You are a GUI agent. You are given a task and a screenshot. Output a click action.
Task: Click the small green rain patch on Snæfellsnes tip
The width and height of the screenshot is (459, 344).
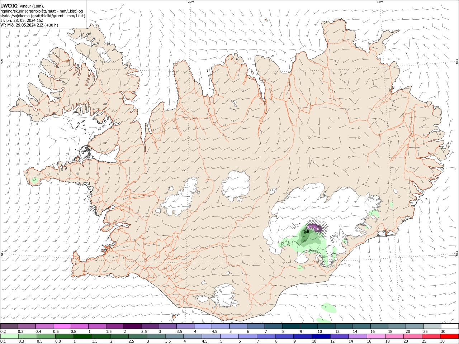tap(34, 179)
